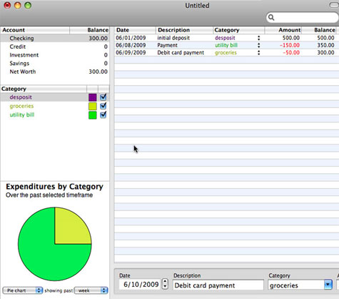Click the -50.00 amount cell
The height and width of the screenshot is (299, 339).
pyautogui.click(x=291, y=53)
